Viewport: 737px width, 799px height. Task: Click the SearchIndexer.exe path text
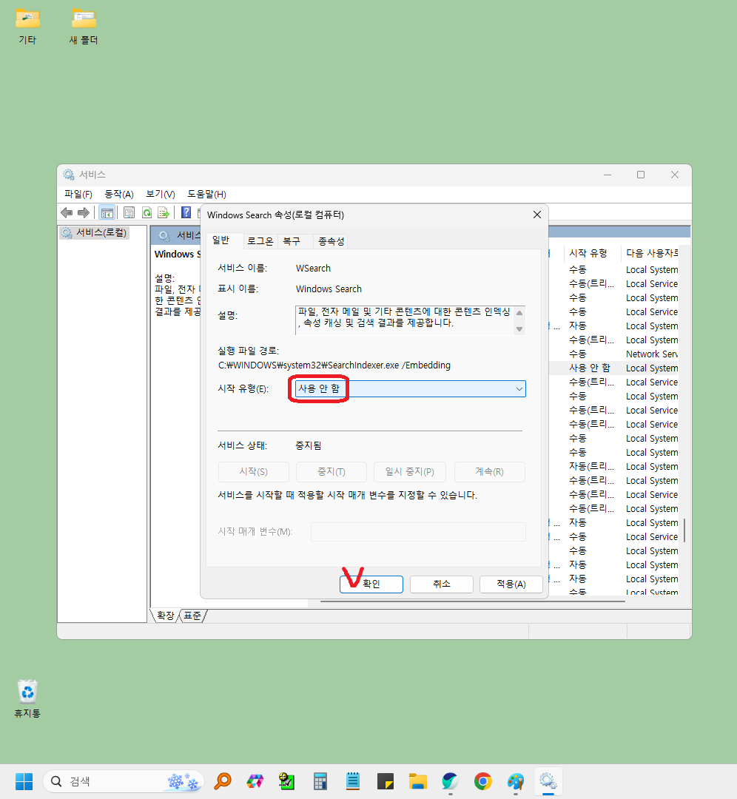tap(334, 365)
